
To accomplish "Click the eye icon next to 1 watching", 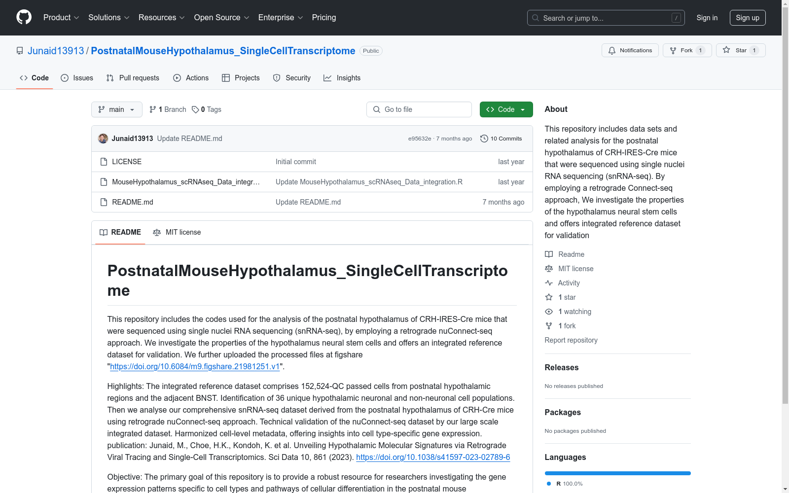I will click(x=549, y=312).
